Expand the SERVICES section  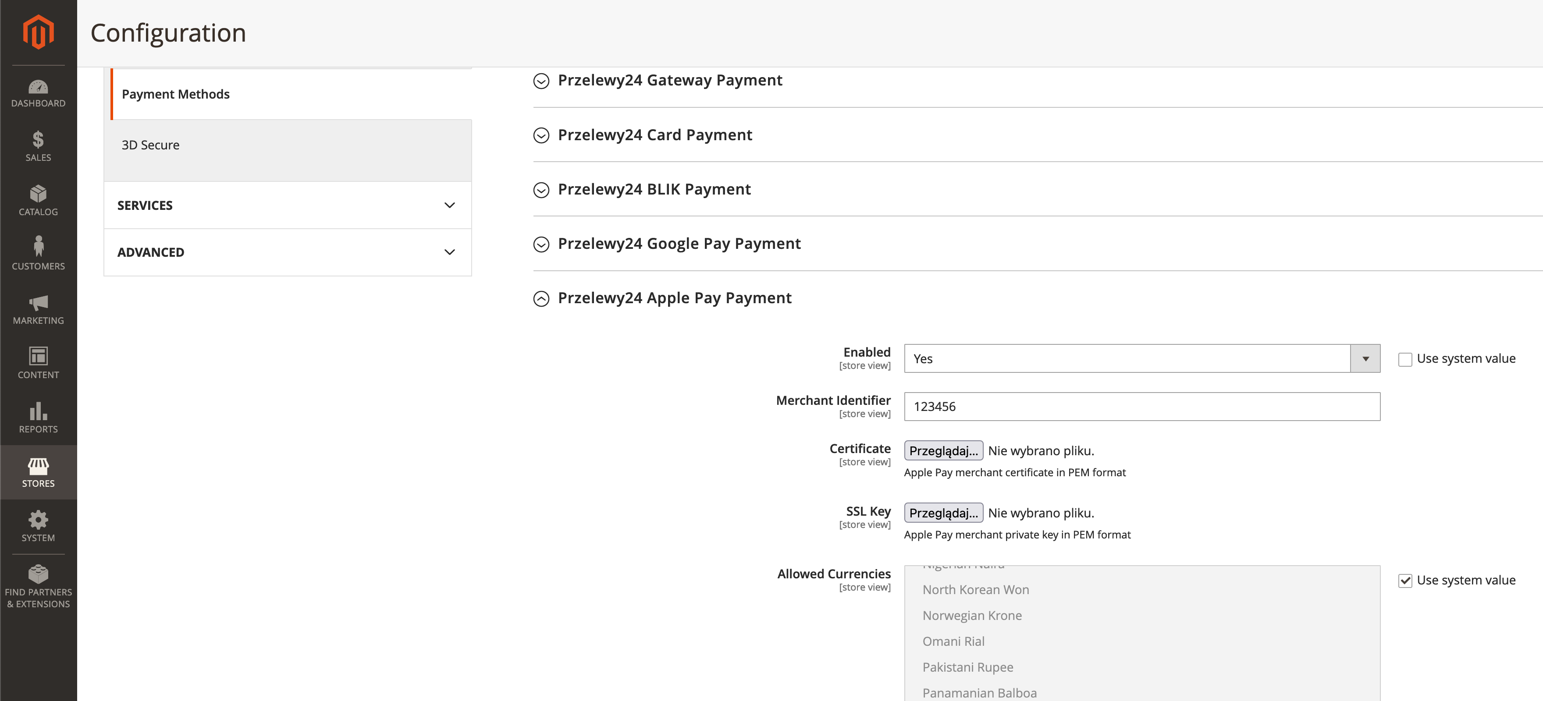pos(288,205)
